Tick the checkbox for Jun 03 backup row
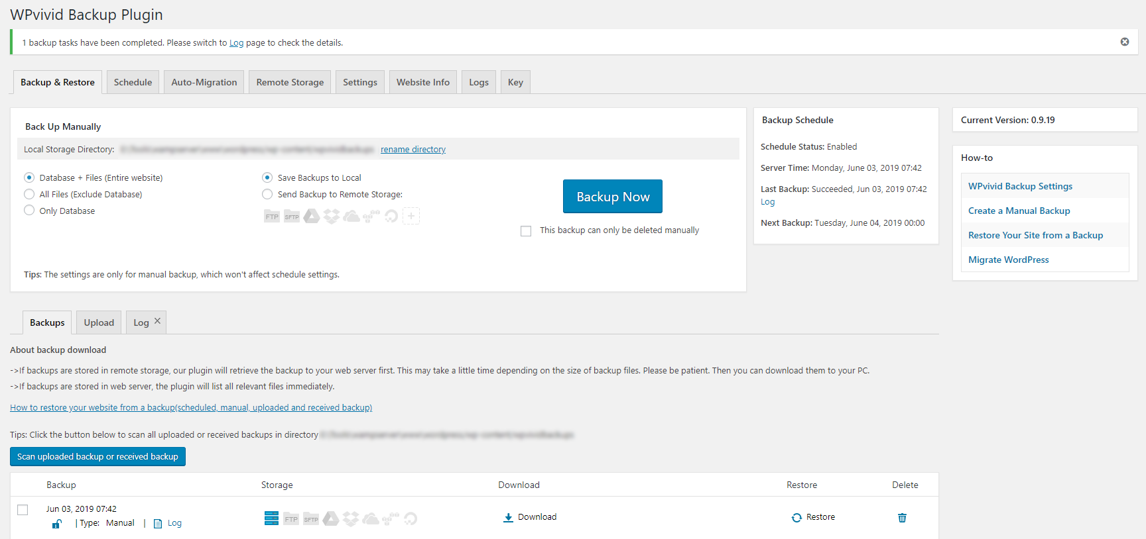The height and width of the screenshot is (539, 1146). [23, 510]
